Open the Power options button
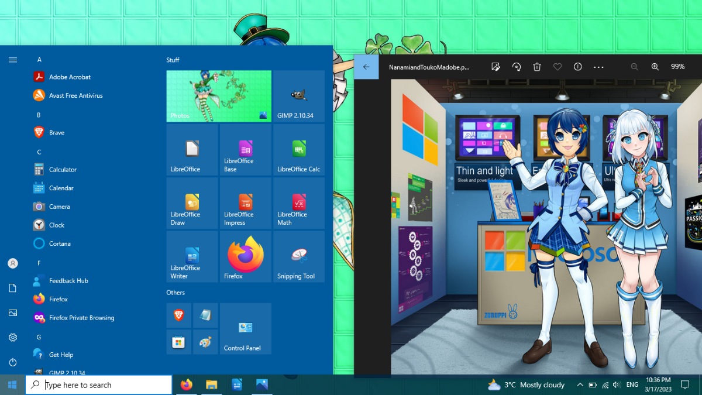The image size is (702, 395). (13, 362)
